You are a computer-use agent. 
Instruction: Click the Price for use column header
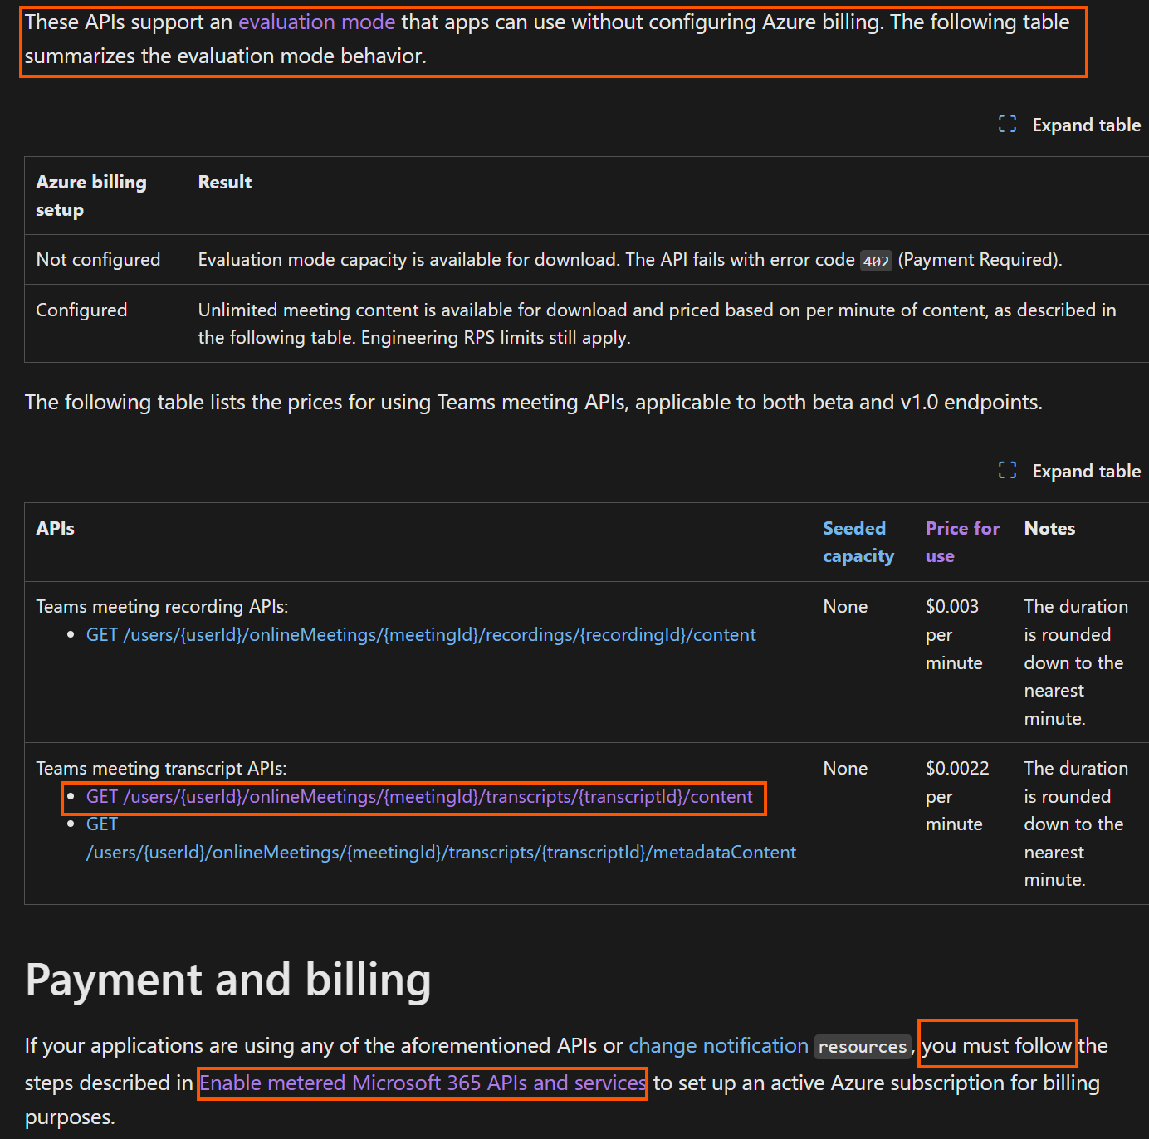[x=961, y=541]
